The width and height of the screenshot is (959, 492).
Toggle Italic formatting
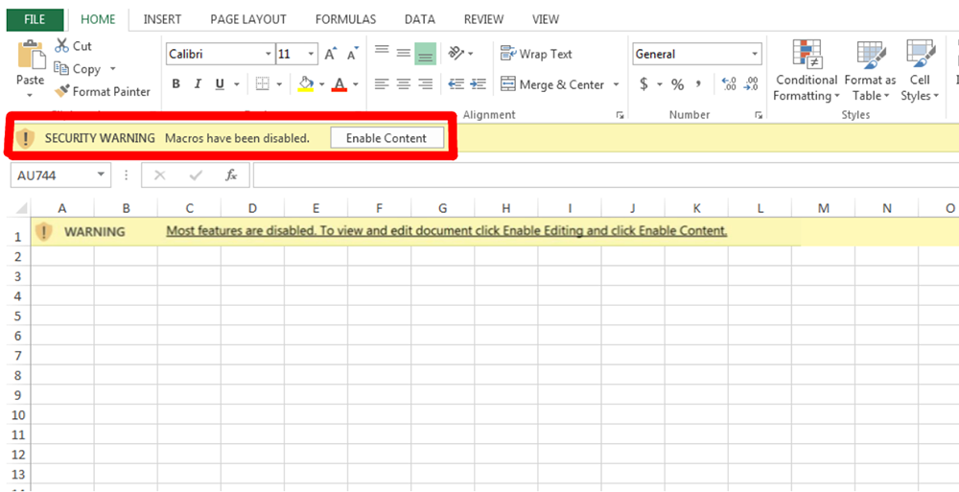[x=199, y=84]
